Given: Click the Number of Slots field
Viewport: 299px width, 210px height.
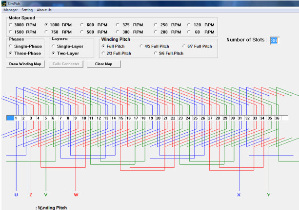Looking at the screenshot, I should tap(275, 40).
